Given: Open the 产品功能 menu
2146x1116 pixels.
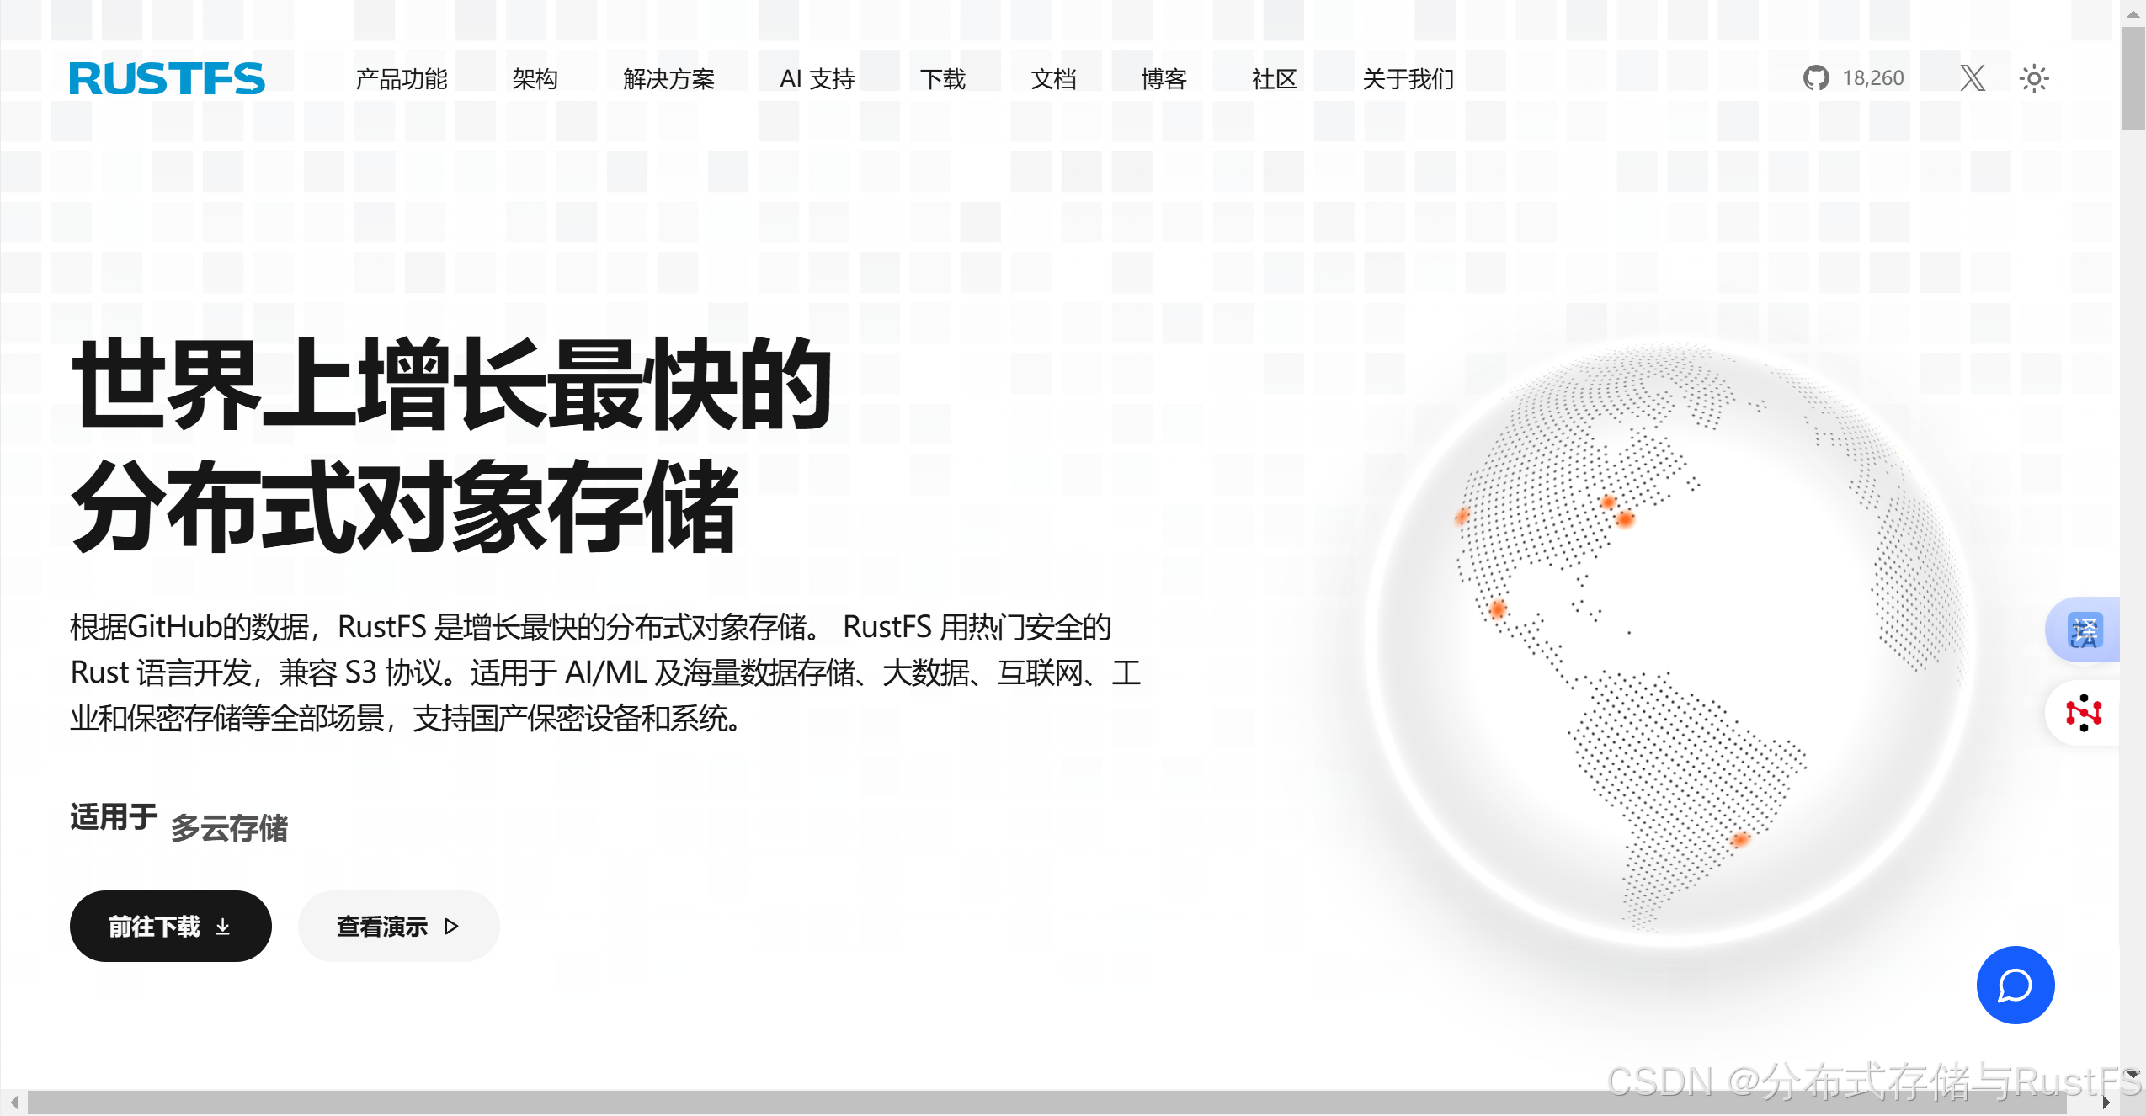Looking at the screenshot, I should point(401,79).
